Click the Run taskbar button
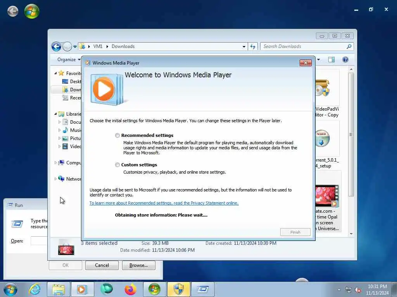This screenshot has height=297, width=397. pos(202,289)
